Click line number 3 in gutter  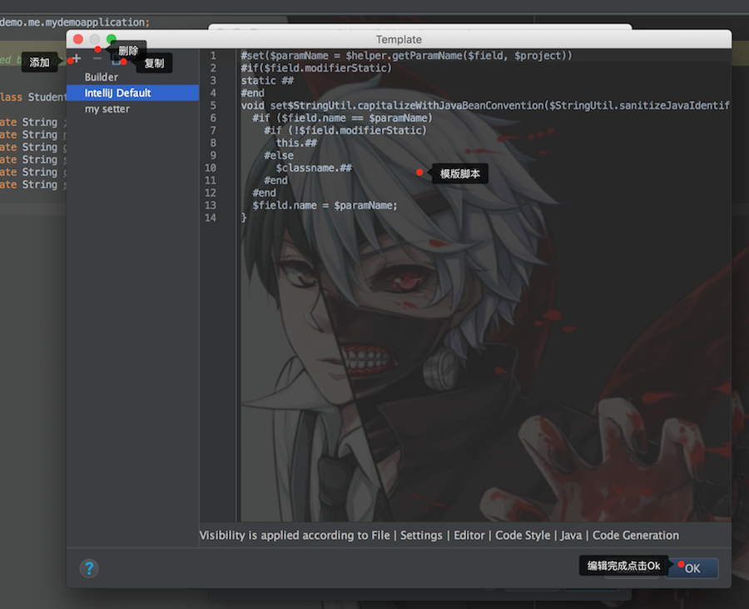click(x=213, y=80)
